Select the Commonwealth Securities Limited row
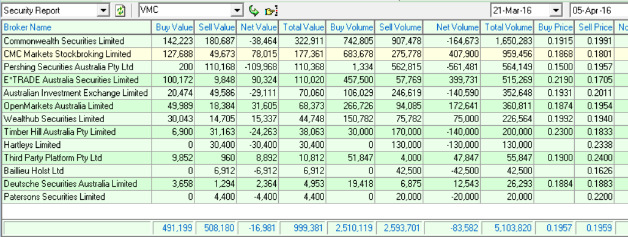This screenshot has width=628, height=237. click(314, 41)
